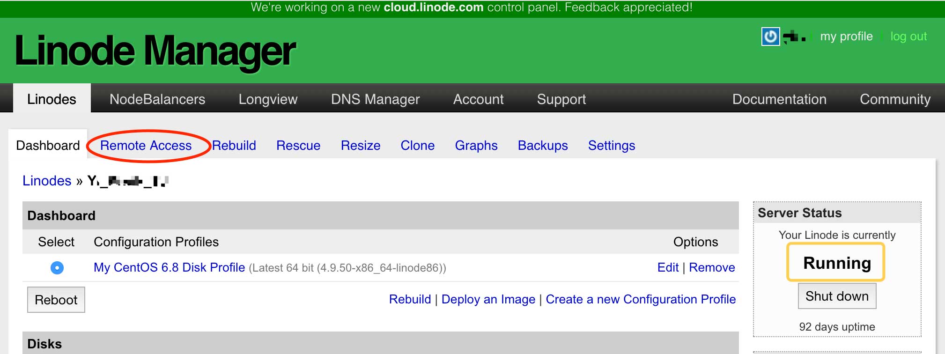
Task: Open the Linodes main tab
Action: (52, 99)
